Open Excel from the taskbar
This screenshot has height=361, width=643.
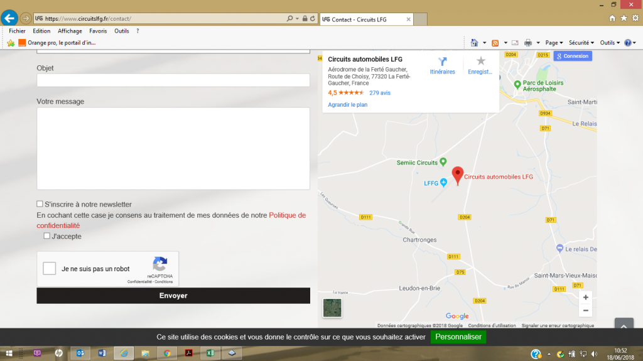click(x=210, y=353)
